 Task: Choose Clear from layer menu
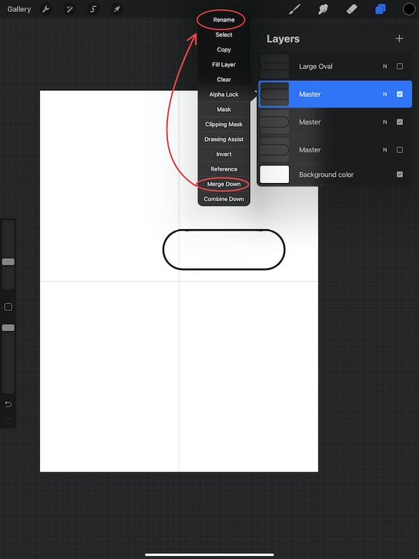[x=223, y=80]
